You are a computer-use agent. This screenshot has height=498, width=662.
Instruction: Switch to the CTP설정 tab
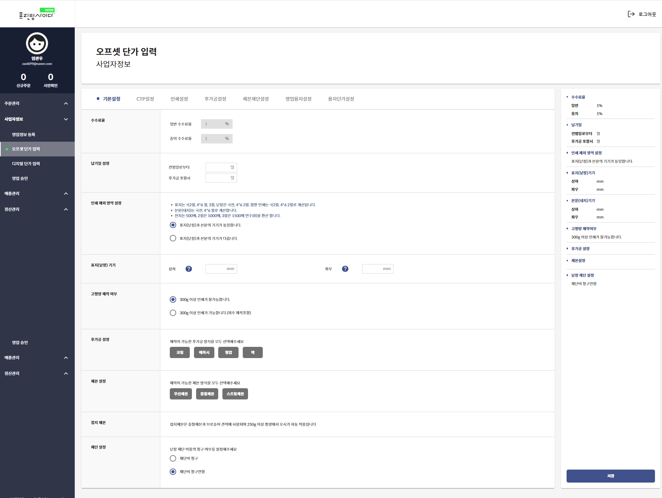(145, 99)
